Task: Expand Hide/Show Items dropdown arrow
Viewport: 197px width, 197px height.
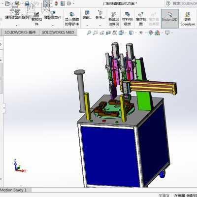Action: pyautogui.click(x=145, y=33)
